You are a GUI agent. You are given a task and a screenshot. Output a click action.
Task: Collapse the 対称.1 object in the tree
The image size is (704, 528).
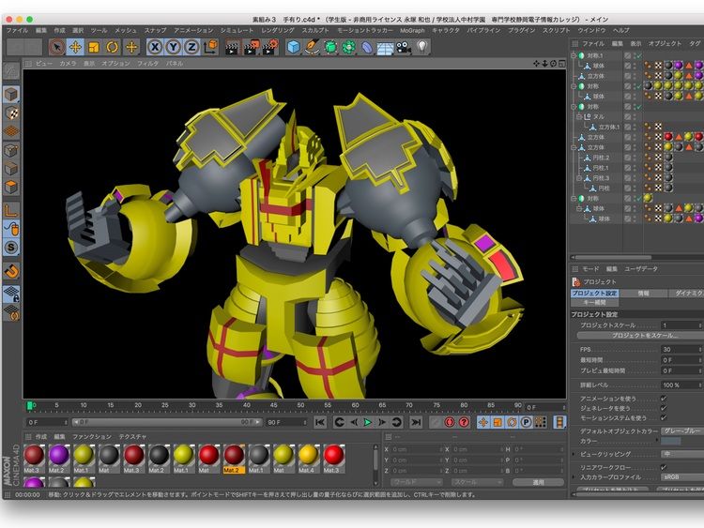click(x=574, y=56)
